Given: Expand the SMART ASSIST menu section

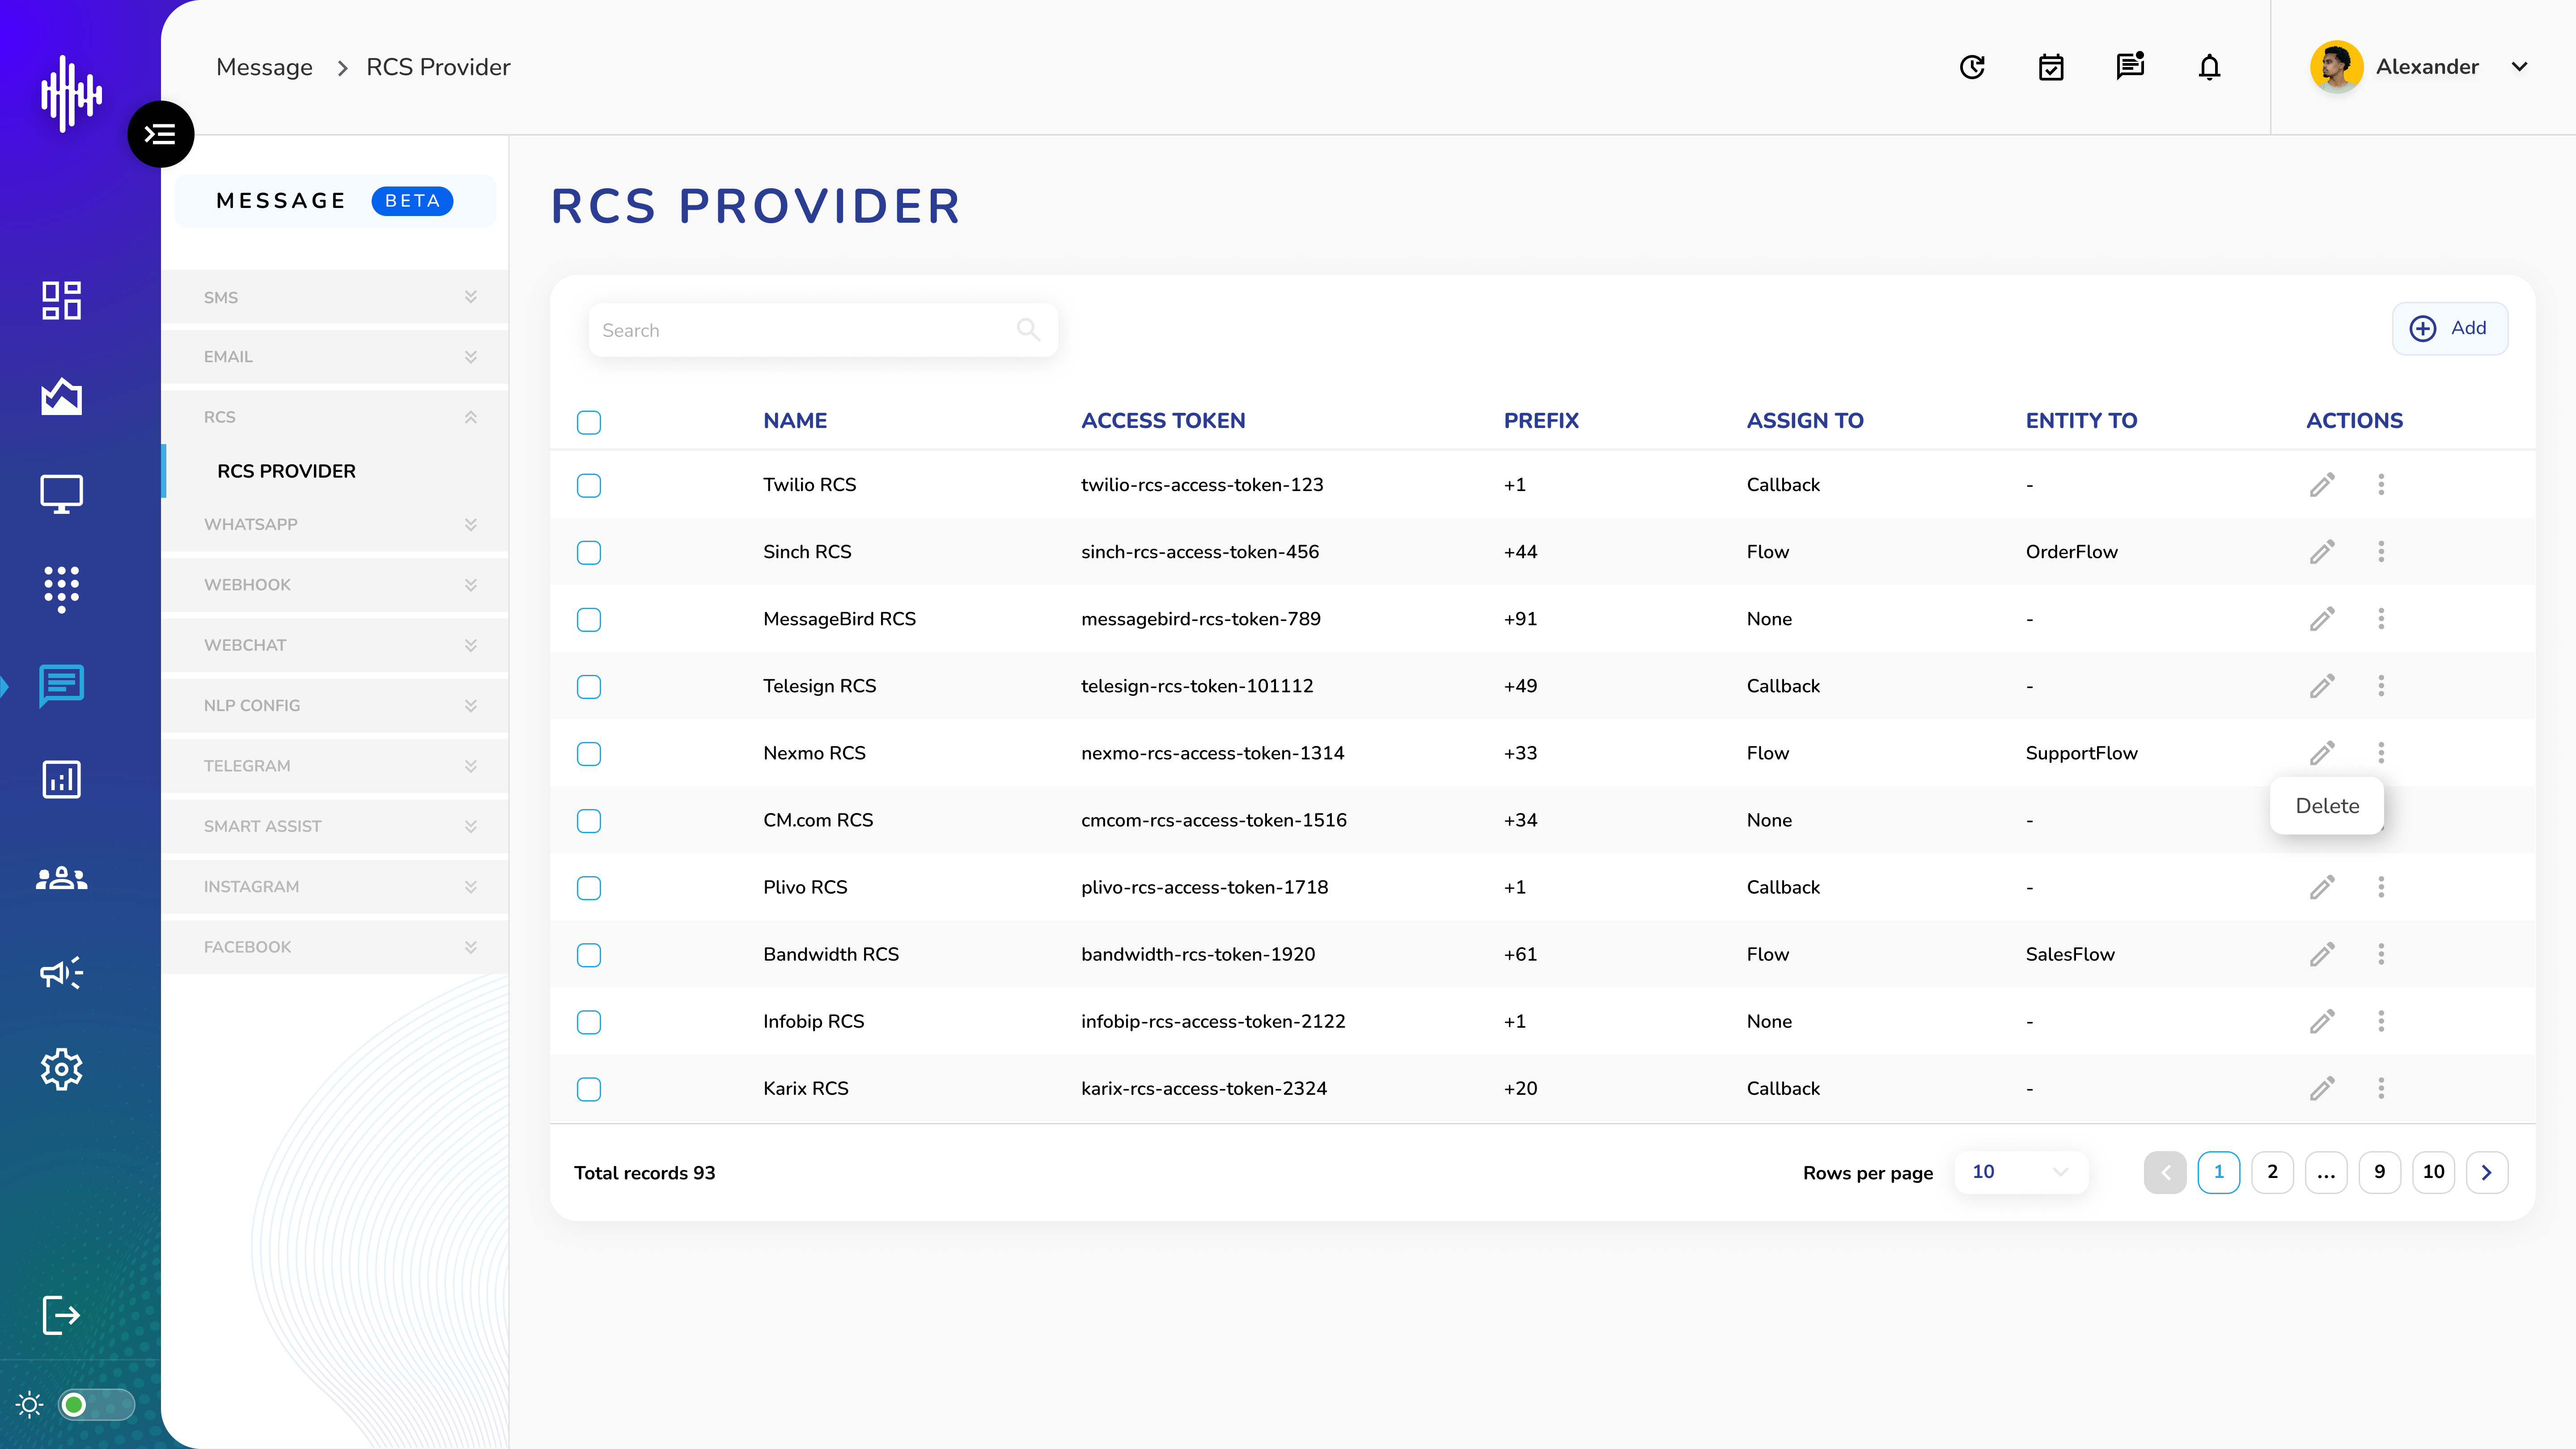Looking at the screenshot, I should click(x=335, y=825).
